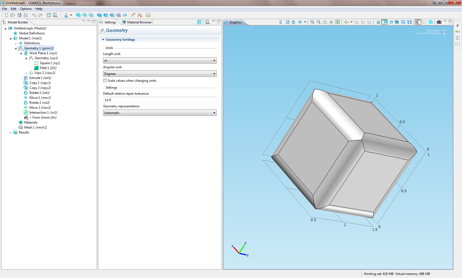
Task: Click the Measure ruler toolbar icon
Action: (148, 15)
